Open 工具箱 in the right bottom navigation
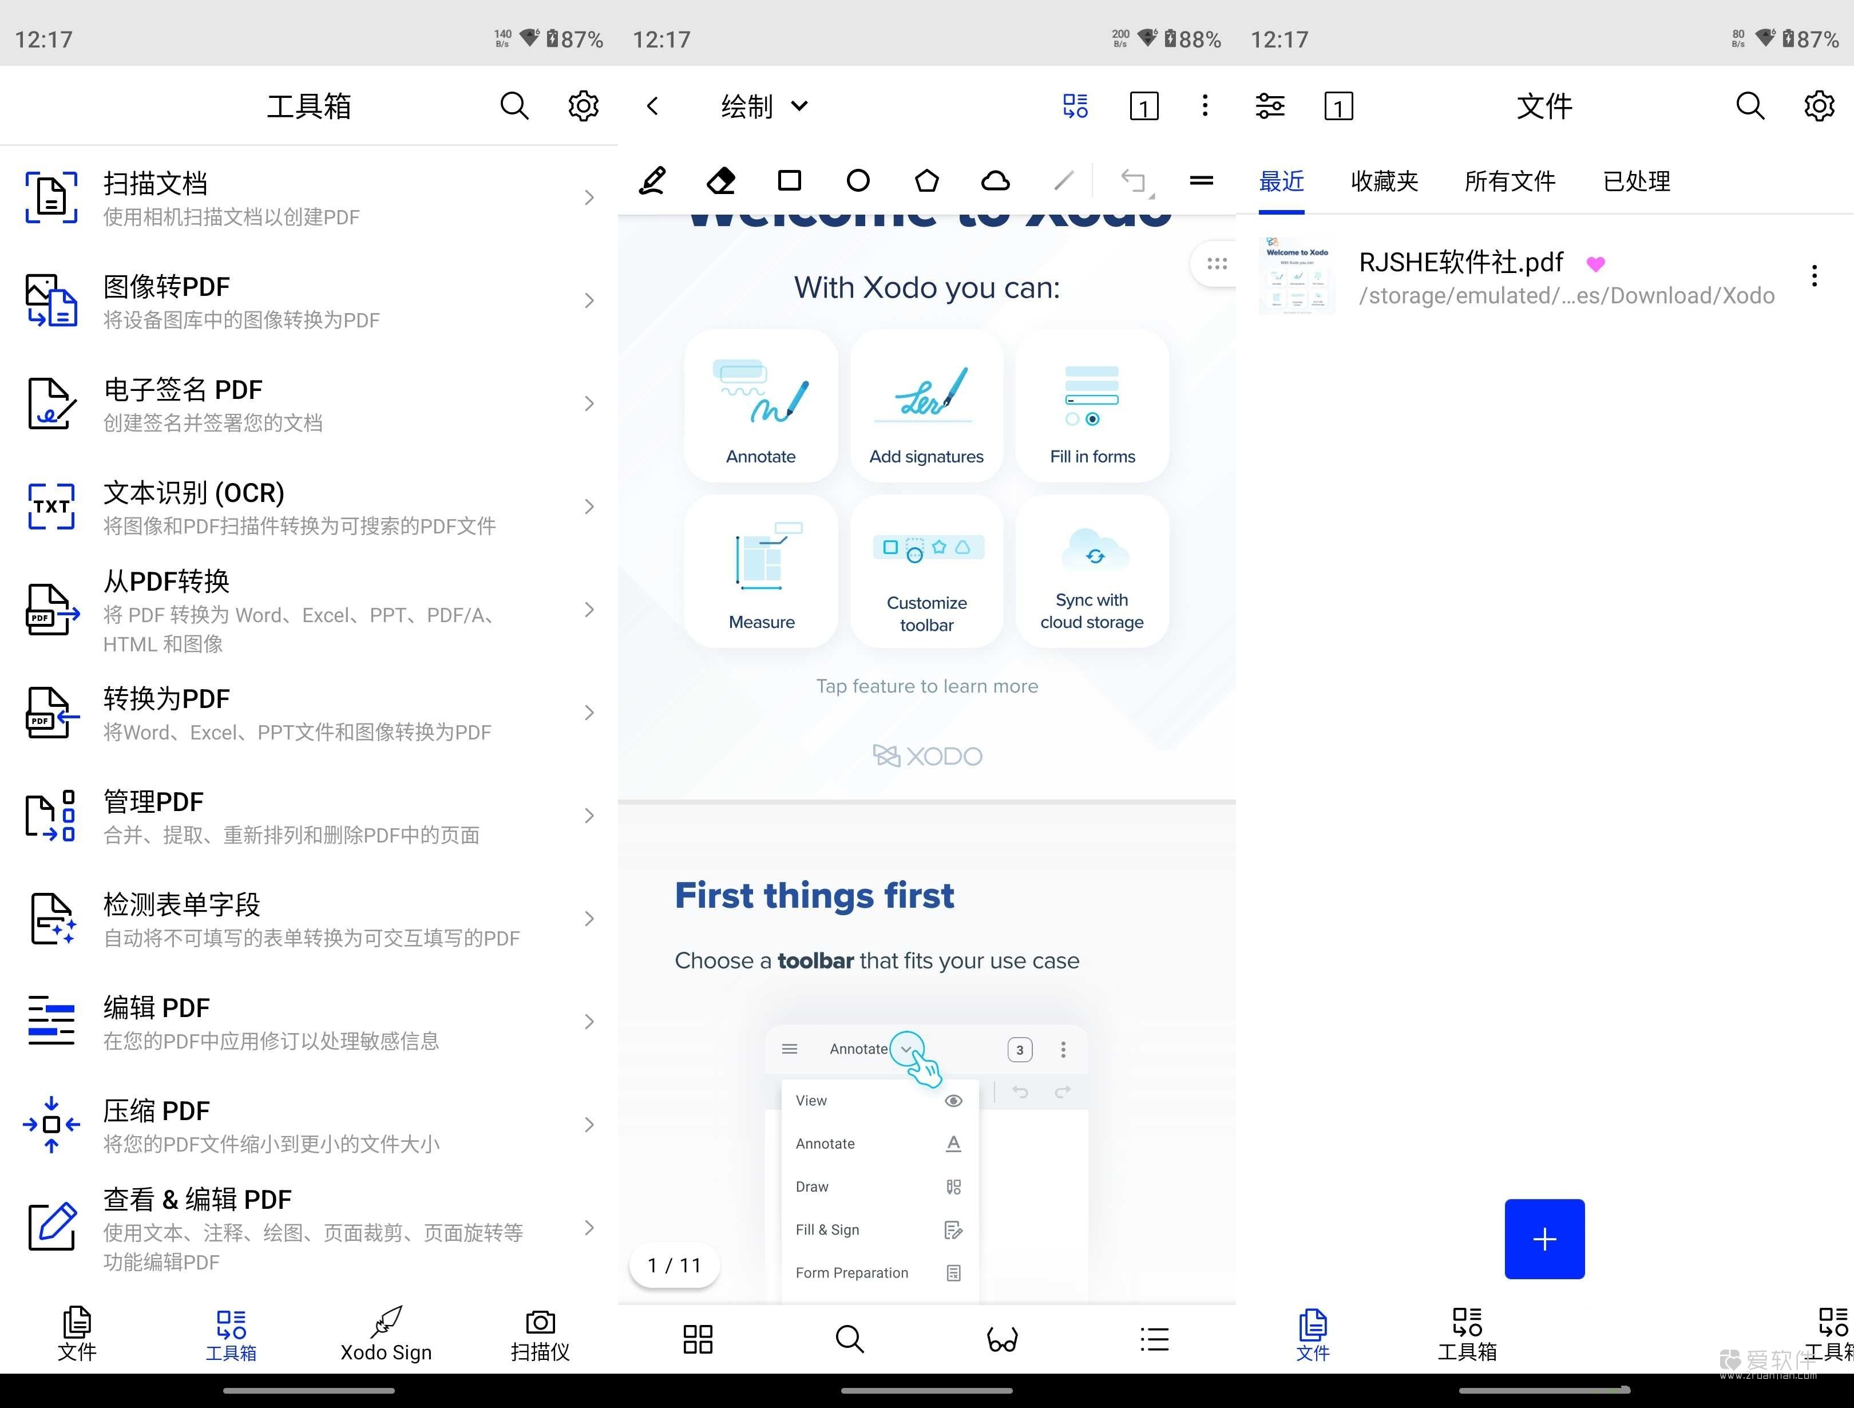1854x1408 pixels. coord(1467,1334)
